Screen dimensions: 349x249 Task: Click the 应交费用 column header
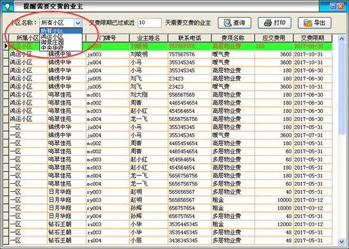273,38
